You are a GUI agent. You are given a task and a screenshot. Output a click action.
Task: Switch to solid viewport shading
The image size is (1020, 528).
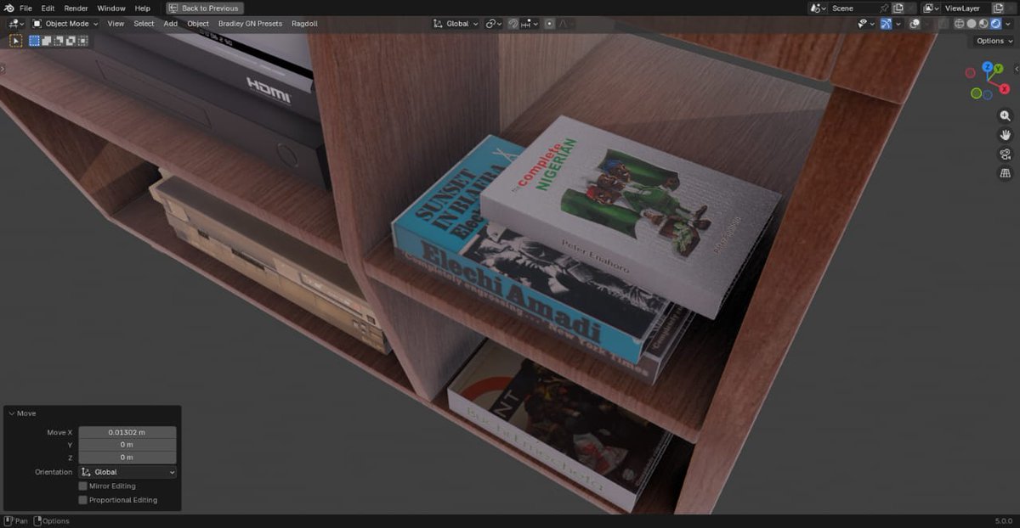click(x=972, y=24)
